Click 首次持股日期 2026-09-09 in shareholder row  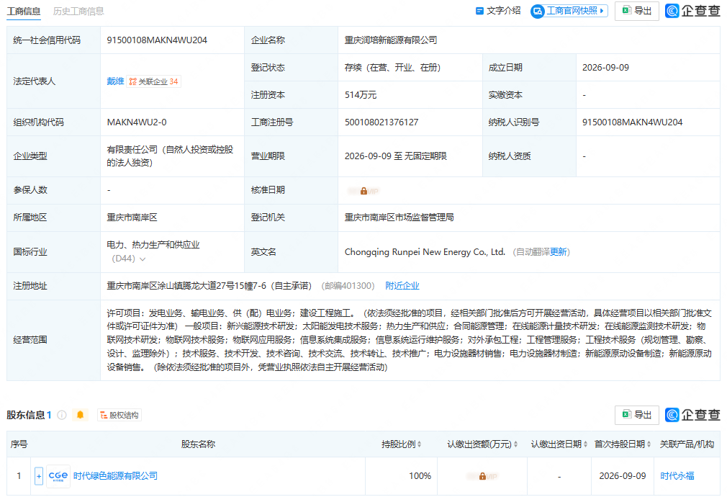(622, 476)
